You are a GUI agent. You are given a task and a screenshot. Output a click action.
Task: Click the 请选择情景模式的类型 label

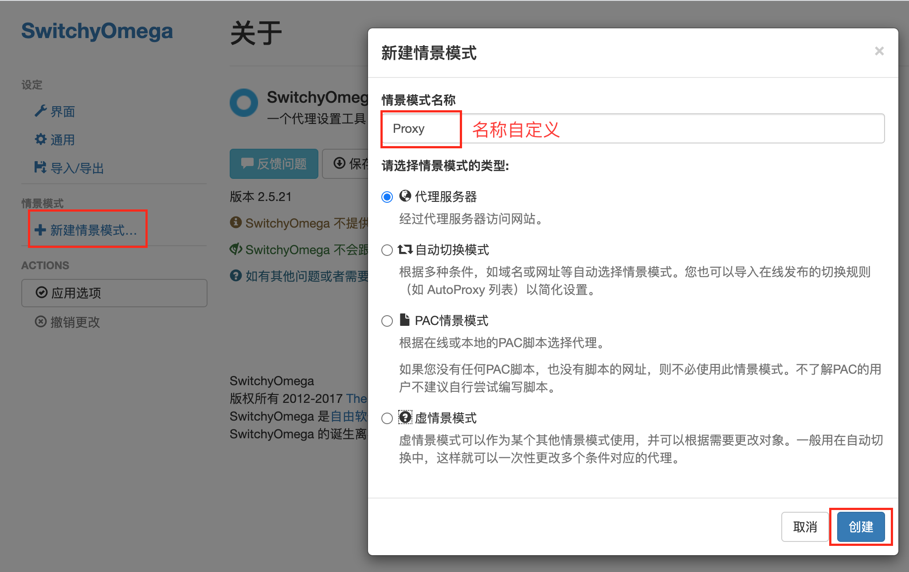(x=445, y=166)
